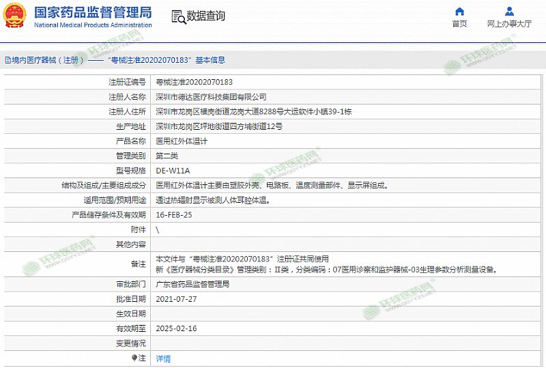Open 网上办事大厅 via its person icon

pyautogui.click(x=509, y=11)
